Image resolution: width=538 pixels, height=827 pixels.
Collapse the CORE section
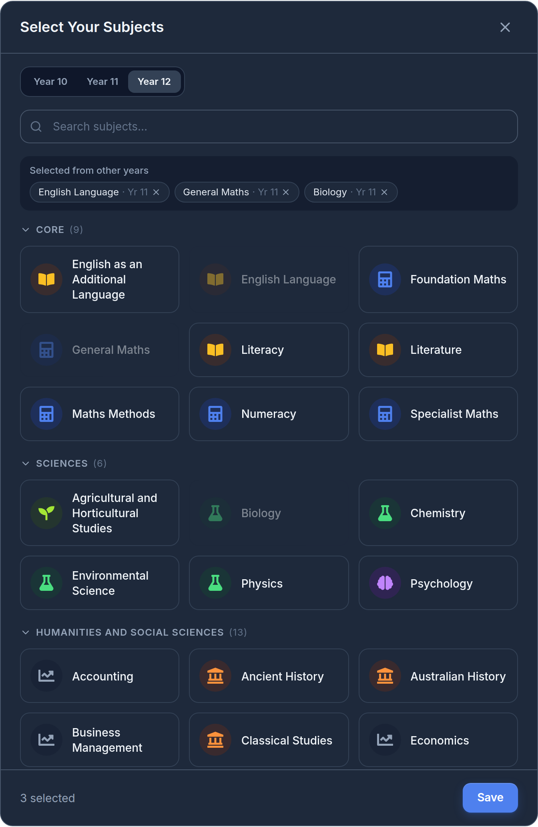click(x=52, y=230)
